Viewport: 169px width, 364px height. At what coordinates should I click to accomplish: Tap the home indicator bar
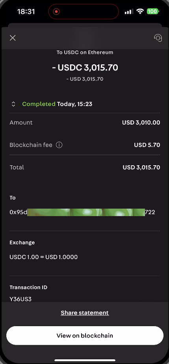tap(85, 360)
